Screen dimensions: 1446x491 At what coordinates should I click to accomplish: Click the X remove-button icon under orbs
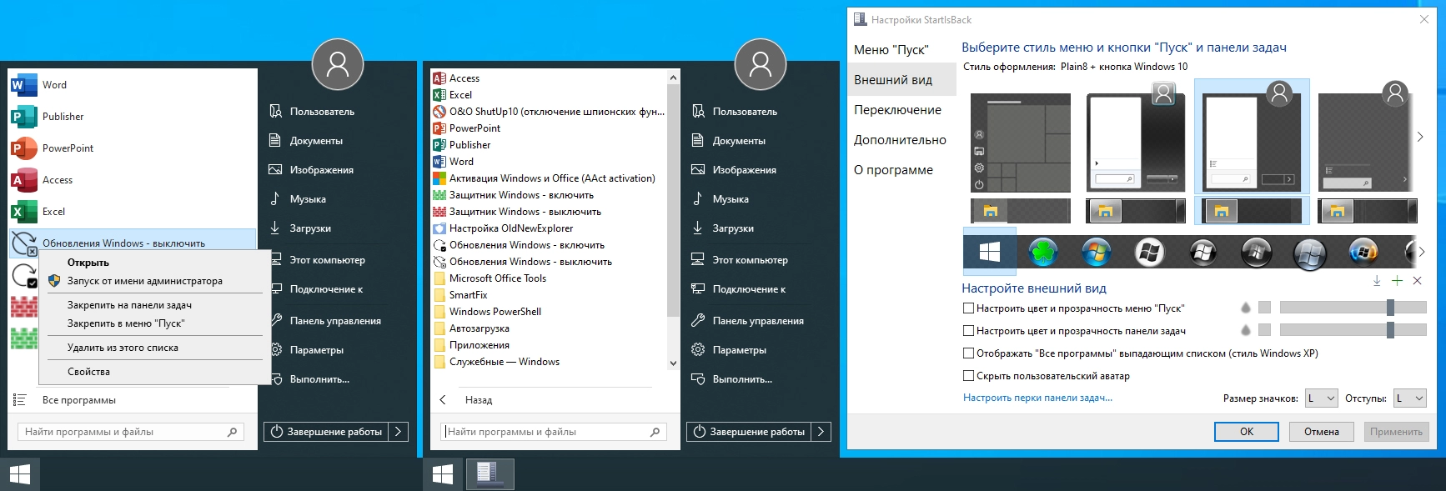coord(1417,281)
